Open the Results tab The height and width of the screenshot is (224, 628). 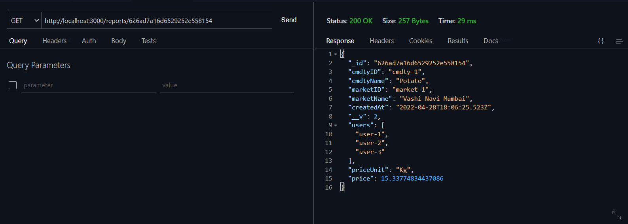point(458,41)
